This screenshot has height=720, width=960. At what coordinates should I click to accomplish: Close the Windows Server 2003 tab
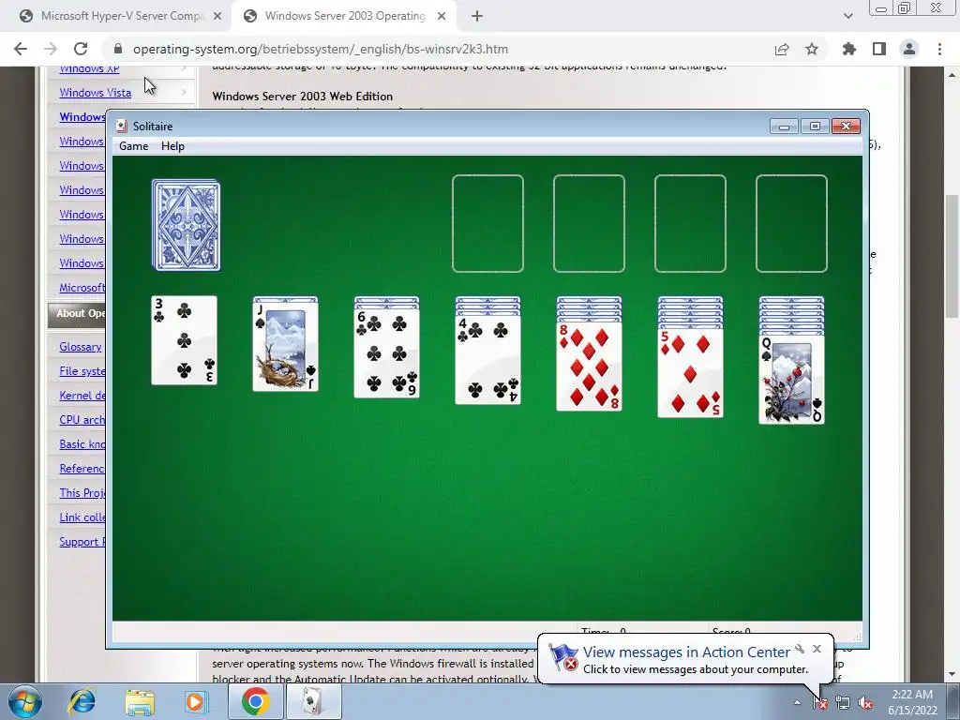tap(442, 17)
